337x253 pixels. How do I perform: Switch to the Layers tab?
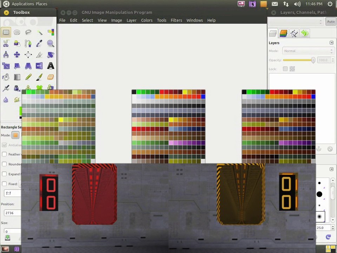pyautogui.click(x=273, y=33)
